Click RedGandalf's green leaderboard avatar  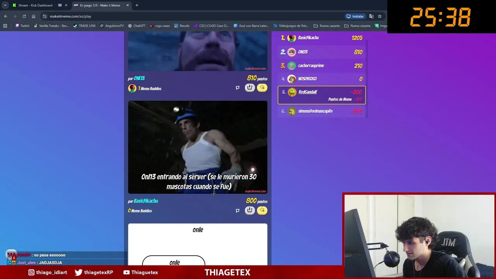tap(292, 92)
